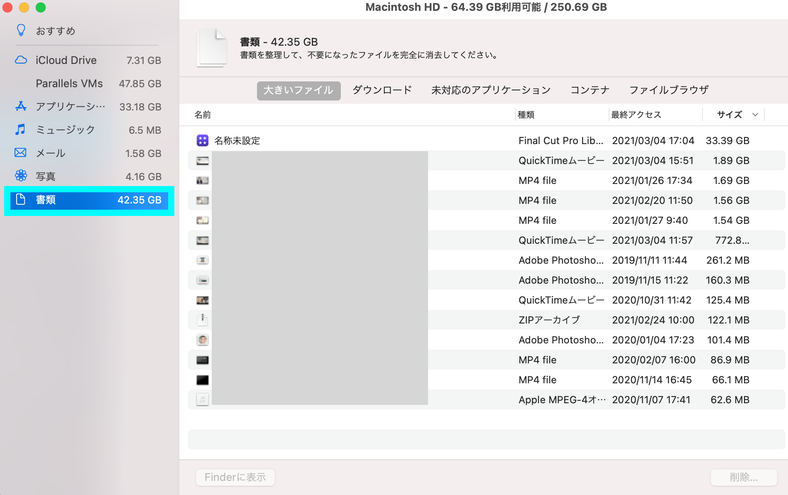788x495 pixels.
Task: Click thumbnail of 1.54 GB MP4 file
Action: pos(202,220)
